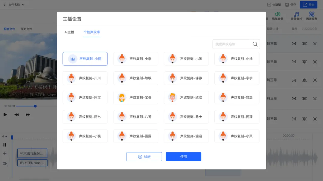
Task: Go back using the top-left chevron
Action: pyautogui.click(x=4, y=5)
